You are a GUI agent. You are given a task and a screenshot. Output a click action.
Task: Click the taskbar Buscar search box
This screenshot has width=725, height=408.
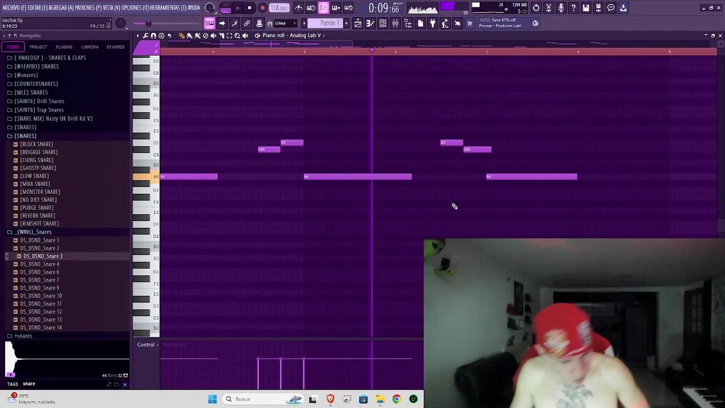point(263,399)
